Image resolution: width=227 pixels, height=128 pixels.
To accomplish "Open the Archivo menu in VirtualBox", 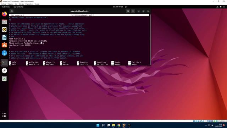I will click(x=3, y=4).
